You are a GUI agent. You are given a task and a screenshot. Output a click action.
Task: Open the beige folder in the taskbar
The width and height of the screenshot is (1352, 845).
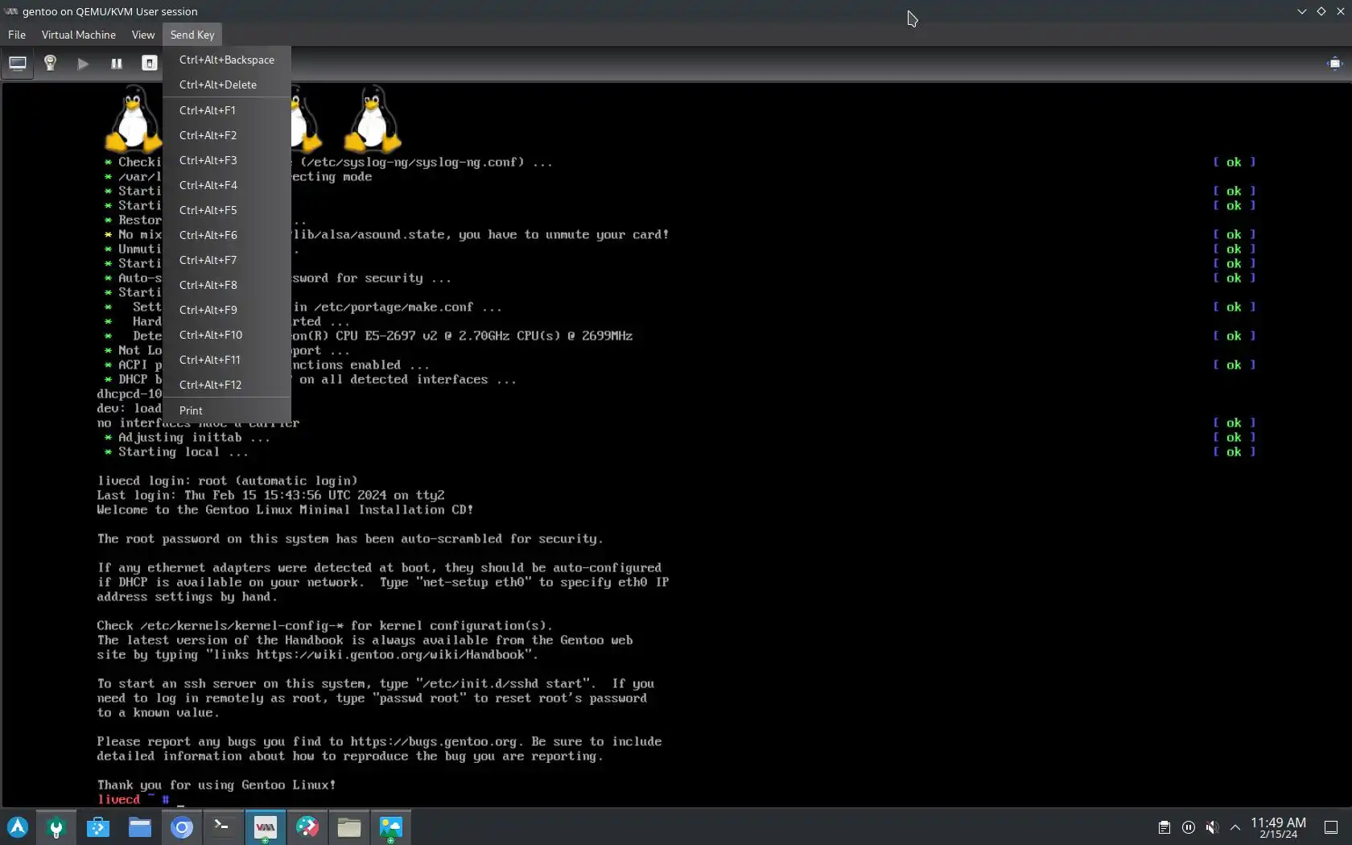(349, 826)
